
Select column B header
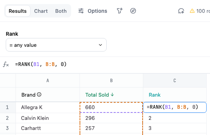tap(111, 80)
